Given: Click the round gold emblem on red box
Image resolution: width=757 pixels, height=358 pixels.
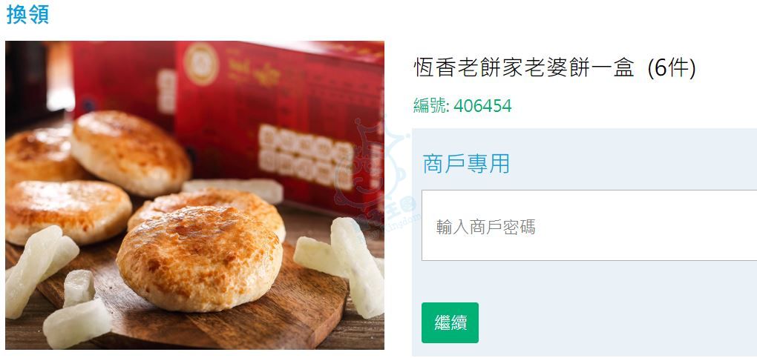Looking at the screenshot, I should click(x=201, y=63).
